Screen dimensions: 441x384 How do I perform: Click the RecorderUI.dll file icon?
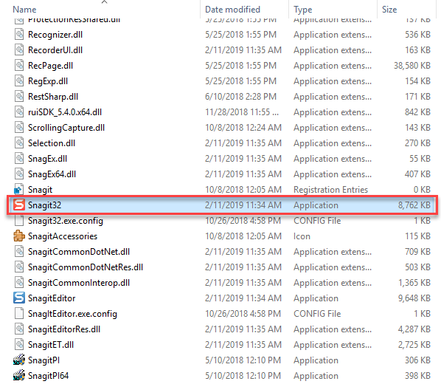tap(19, 50)
